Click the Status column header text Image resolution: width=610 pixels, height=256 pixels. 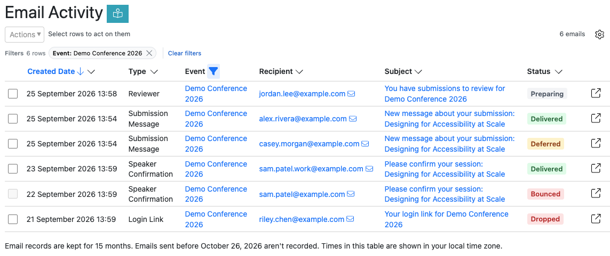point(539,71)
